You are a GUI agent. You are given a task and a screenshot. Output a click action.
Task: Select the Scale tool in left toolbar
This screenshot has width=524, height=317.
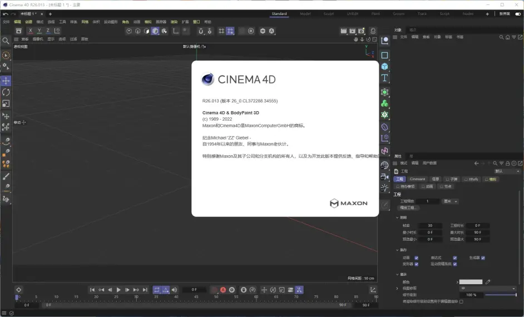tap(6, 103)
